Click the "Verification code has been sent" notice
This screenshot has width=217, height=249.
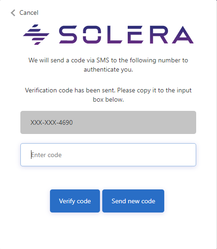pos(108,95)
